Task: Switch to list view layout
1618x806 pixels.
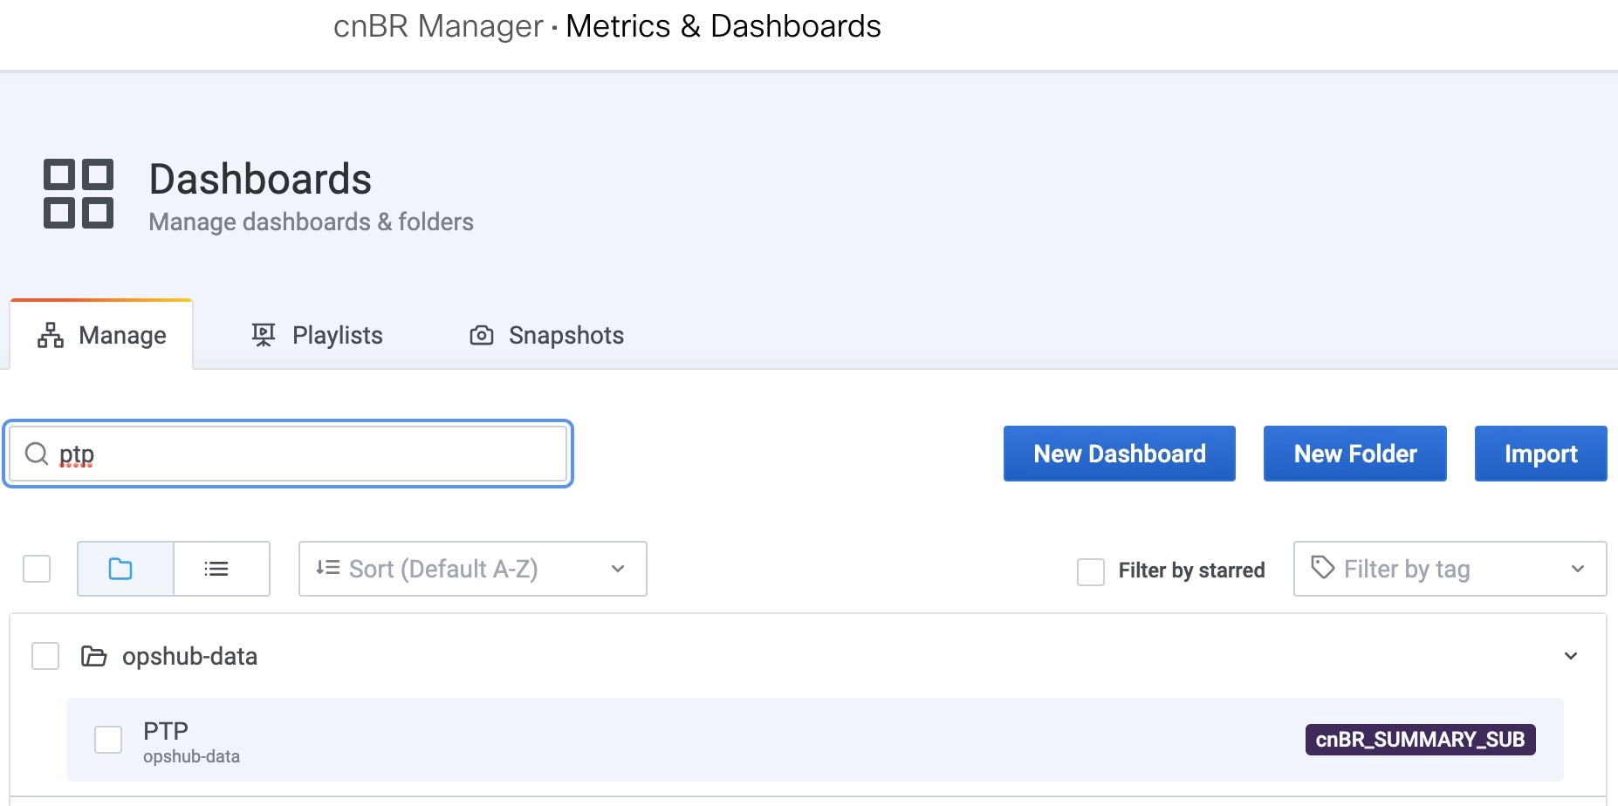Action: pyautogui.click(x=222, y=569)
